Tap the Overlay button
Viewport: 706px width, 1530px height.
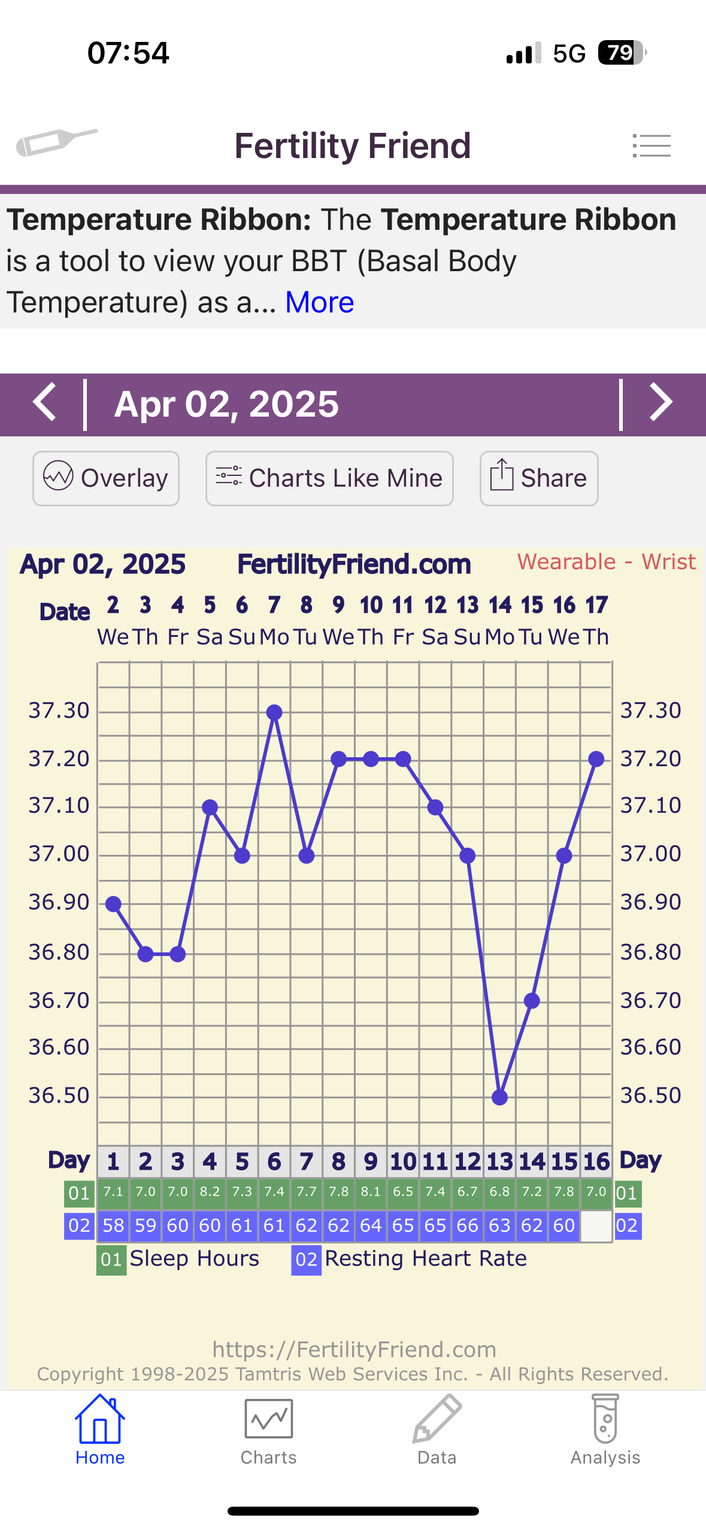(106, 478)
